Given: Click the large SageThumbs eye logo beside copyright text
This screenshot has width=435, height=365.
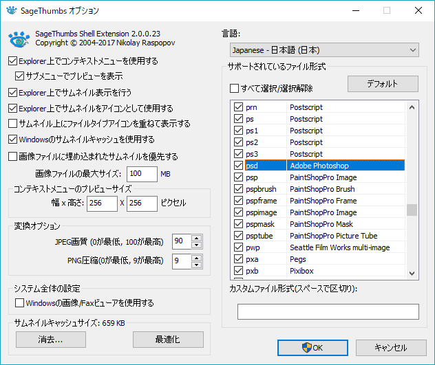Looking at the screenshot, I should (19, 39).
